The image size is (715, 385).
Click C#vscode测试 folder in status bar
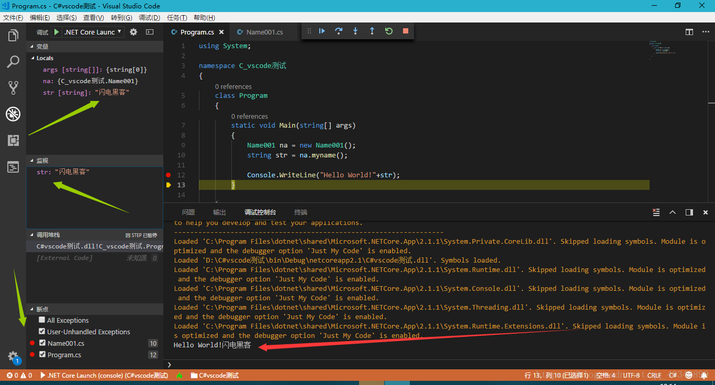tap(215, 376)
